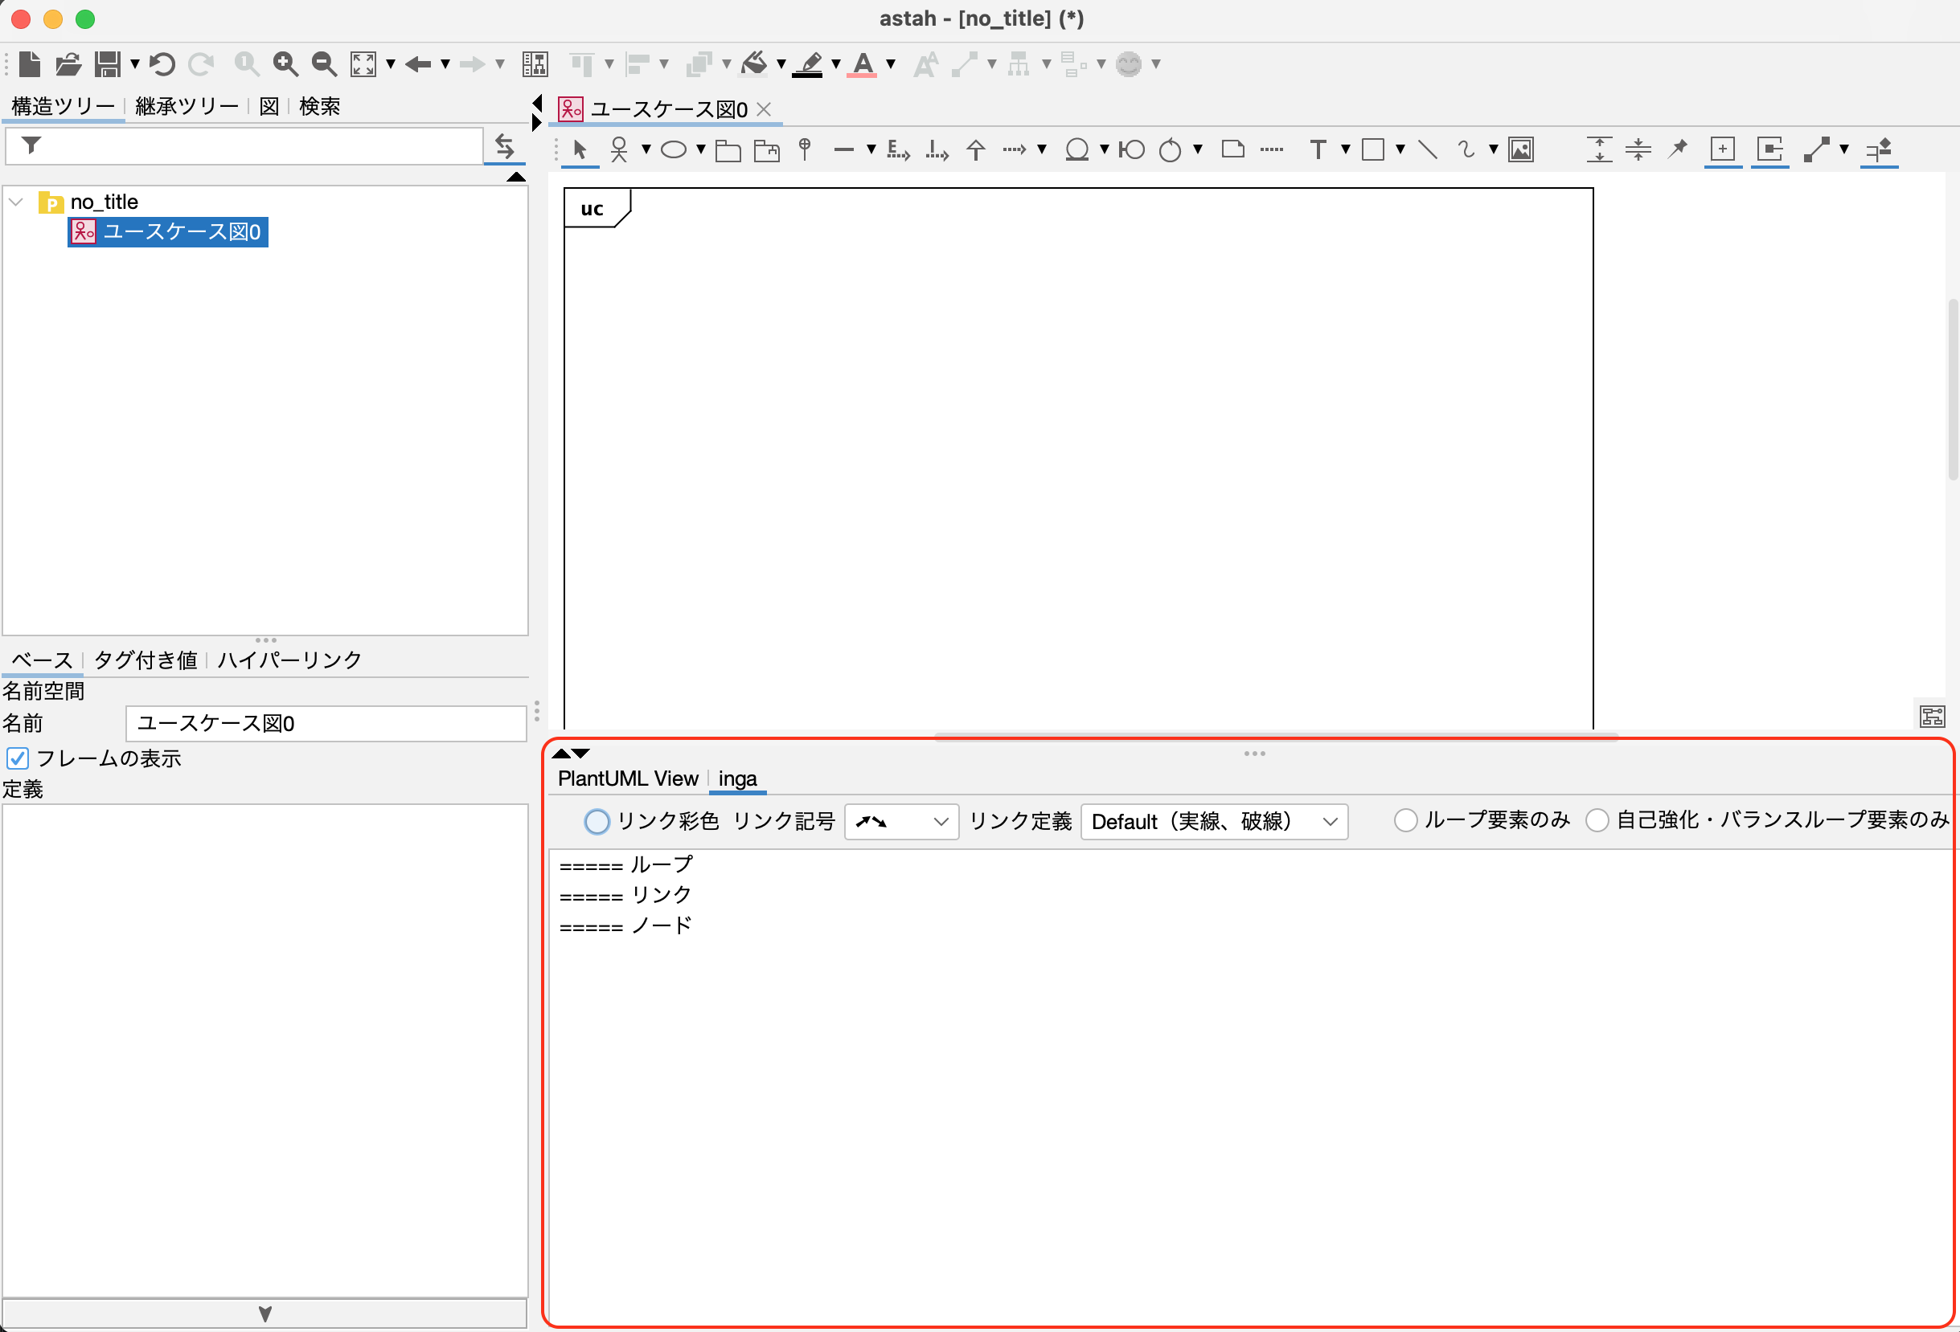This screenshot has width=1960, height=1332.
Task: Collapse the no_title tree node
Action: (x=16, y=202)
